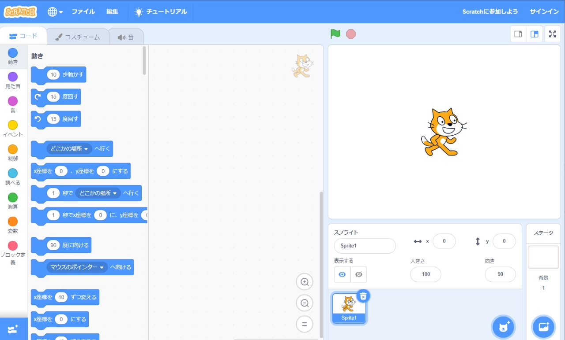Select the 変数 block category

(x=13, y=225)
